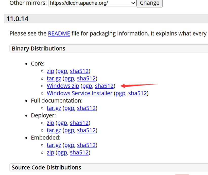The height and width of the screenshot is (175, 208).
Task: Download the Windows zip package
Action: click(x=63, y=86)
